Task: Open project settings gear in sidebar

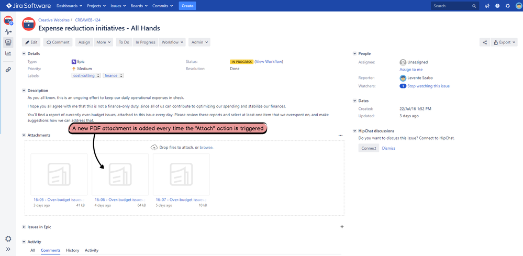Action: (8, 239)
